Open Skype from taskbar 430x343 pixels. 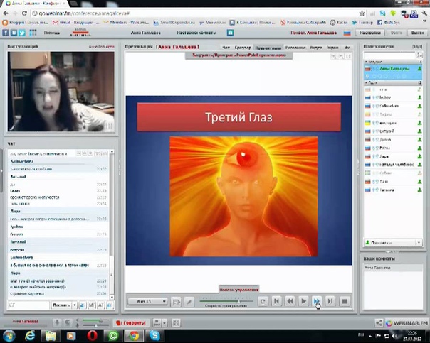point(155,335)
